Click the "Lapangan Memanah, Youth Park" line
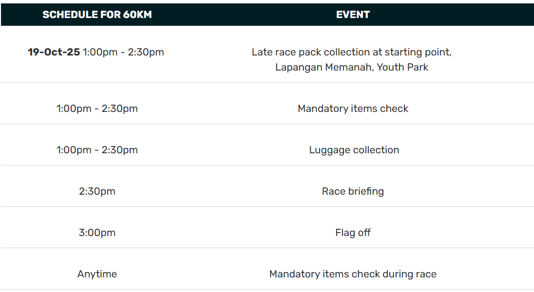Viewport: 534px width, 292px height. click(351, 67)
